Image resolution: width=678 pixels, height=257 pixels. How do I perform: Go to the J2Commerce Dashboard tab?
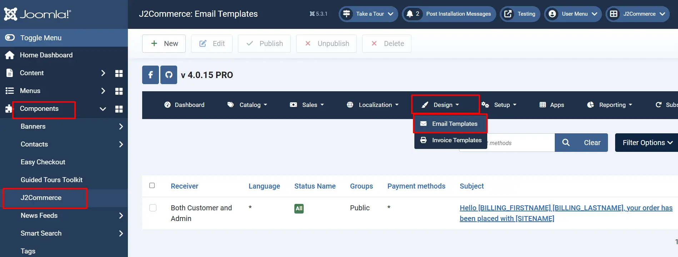(184, 105)
